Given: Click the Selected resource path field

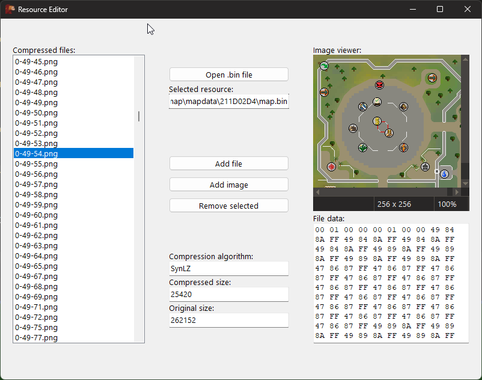Looking at the screenshot, I should [x=228, y=102].
